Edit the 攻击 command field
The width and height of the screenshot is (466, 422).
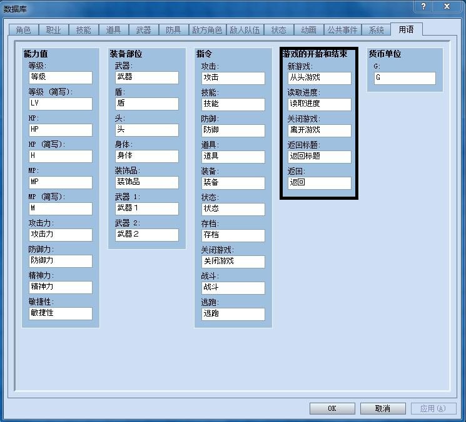[233, 78]
